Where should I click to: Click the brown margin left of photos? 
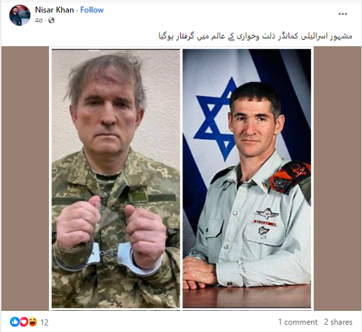(x=25, y=179)
